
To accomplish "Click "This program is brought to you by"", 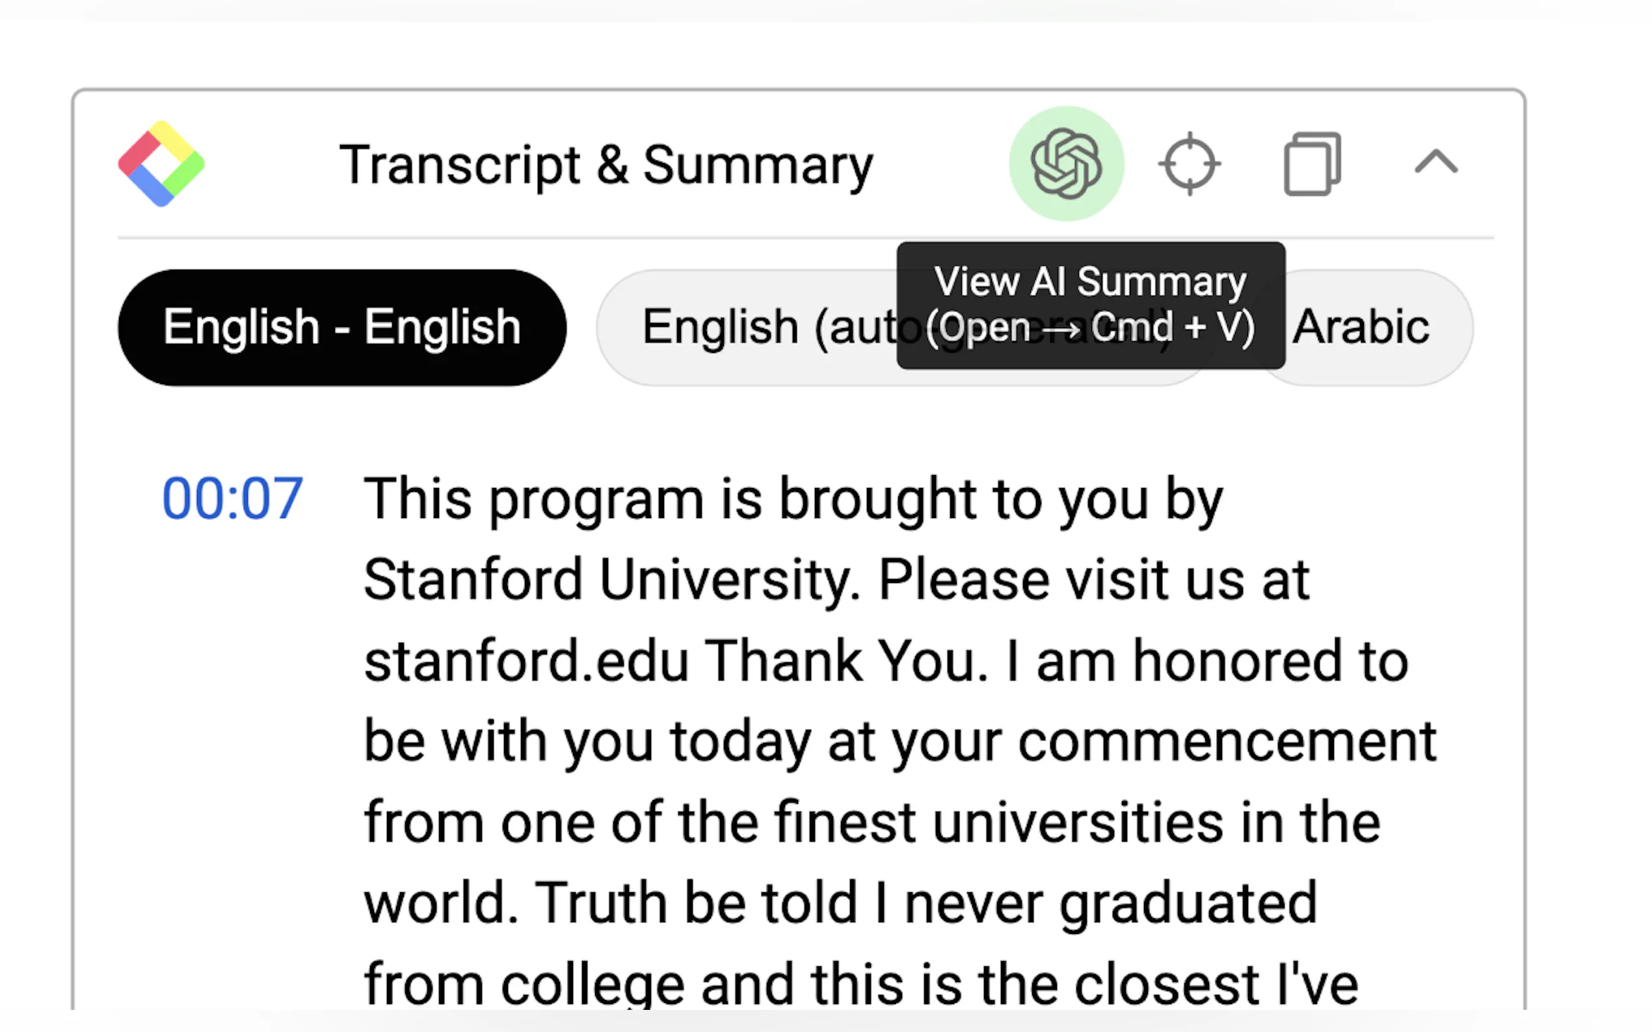I will pos(792,499).
